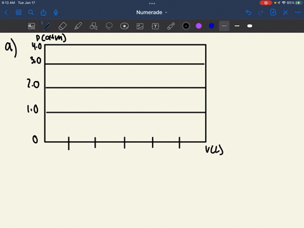This screenshot has width=304, height=228.
Task: Choose the blue pen color
Action: tap(212, 26)
